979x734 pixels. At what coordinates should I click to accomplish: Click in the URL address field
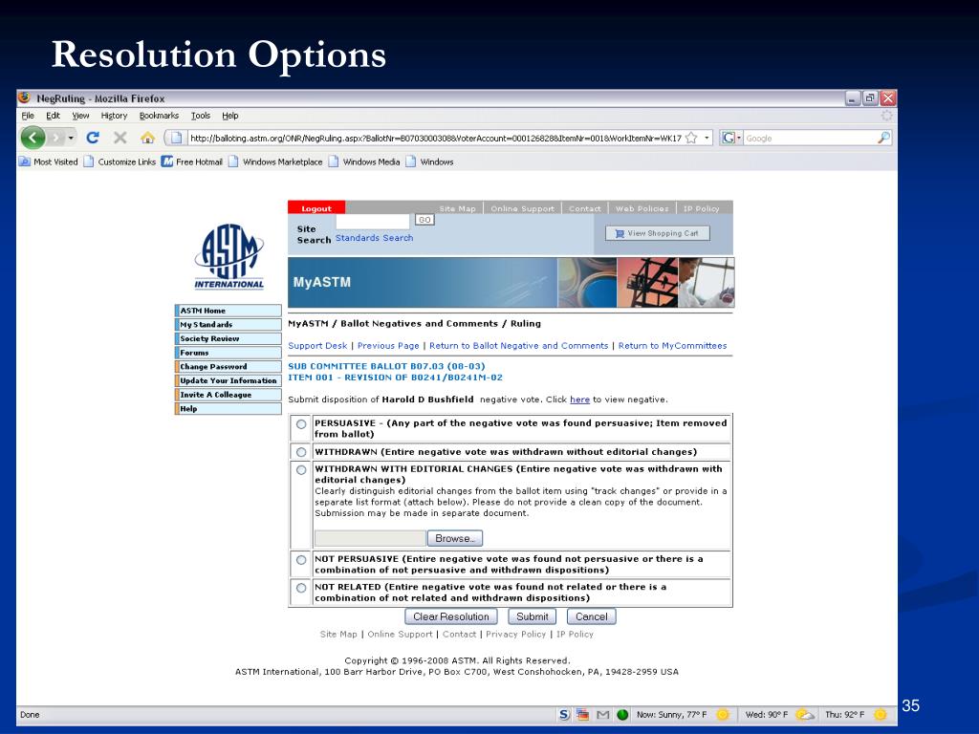435,138
